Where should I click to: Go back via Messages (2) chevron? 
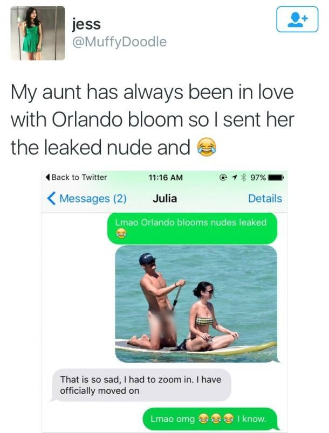coord(51,199)
